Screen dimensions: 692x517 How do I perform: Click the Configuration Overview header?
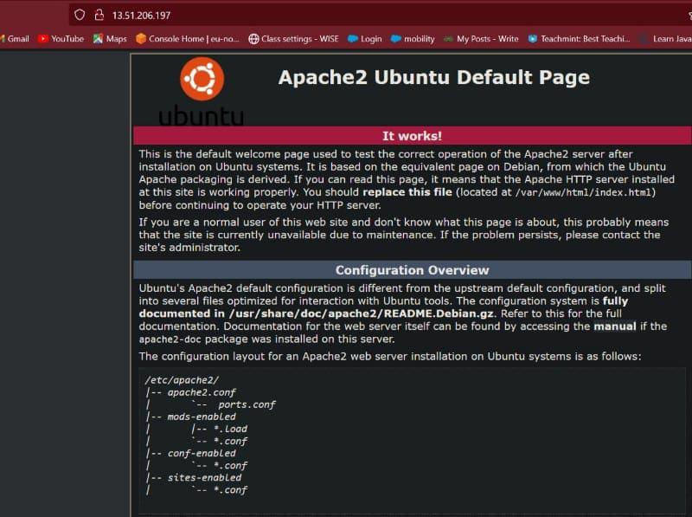tap(413, 270)
